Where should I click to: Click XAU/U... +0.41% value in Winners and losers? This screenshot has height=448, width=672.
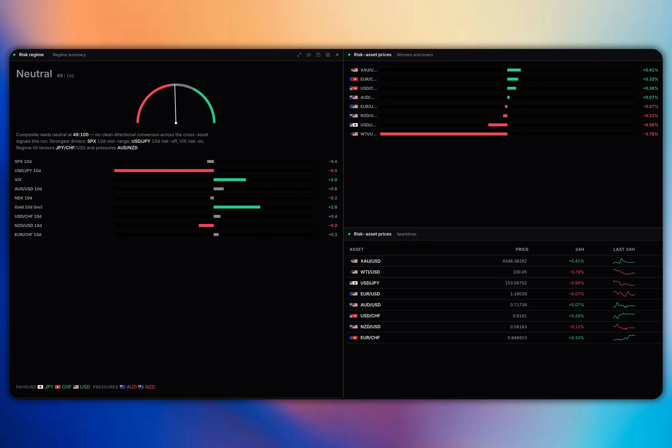pyautogui.click(x=650, y=70)
